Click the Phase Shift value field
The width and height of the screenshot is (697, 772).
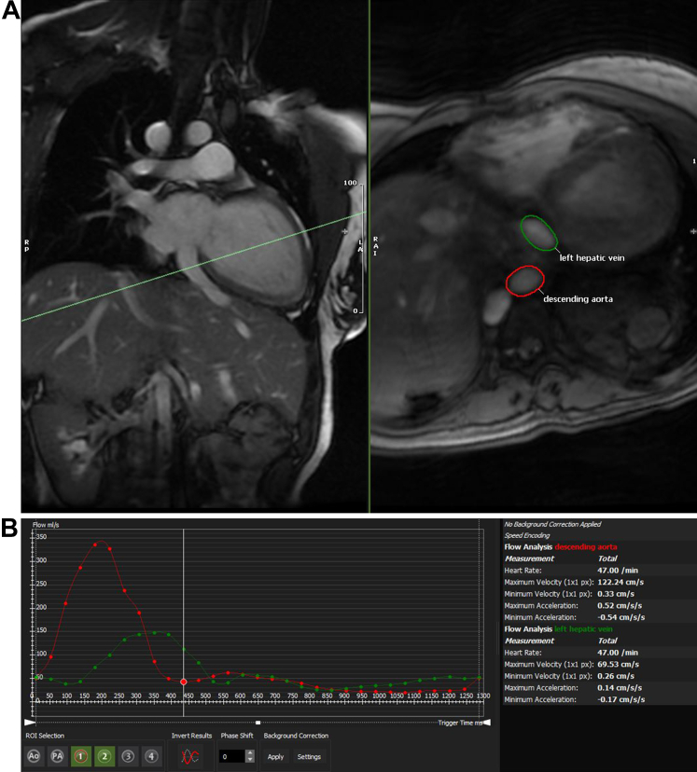click(231, 756)
